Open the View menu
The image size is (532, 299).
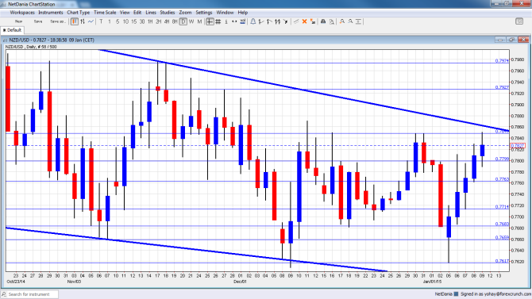(x=125, y=12)
